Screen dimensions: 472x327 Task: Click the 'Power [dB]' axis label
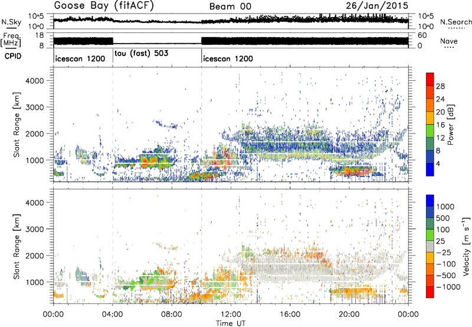pyautogui.click(x=451, y=125)
